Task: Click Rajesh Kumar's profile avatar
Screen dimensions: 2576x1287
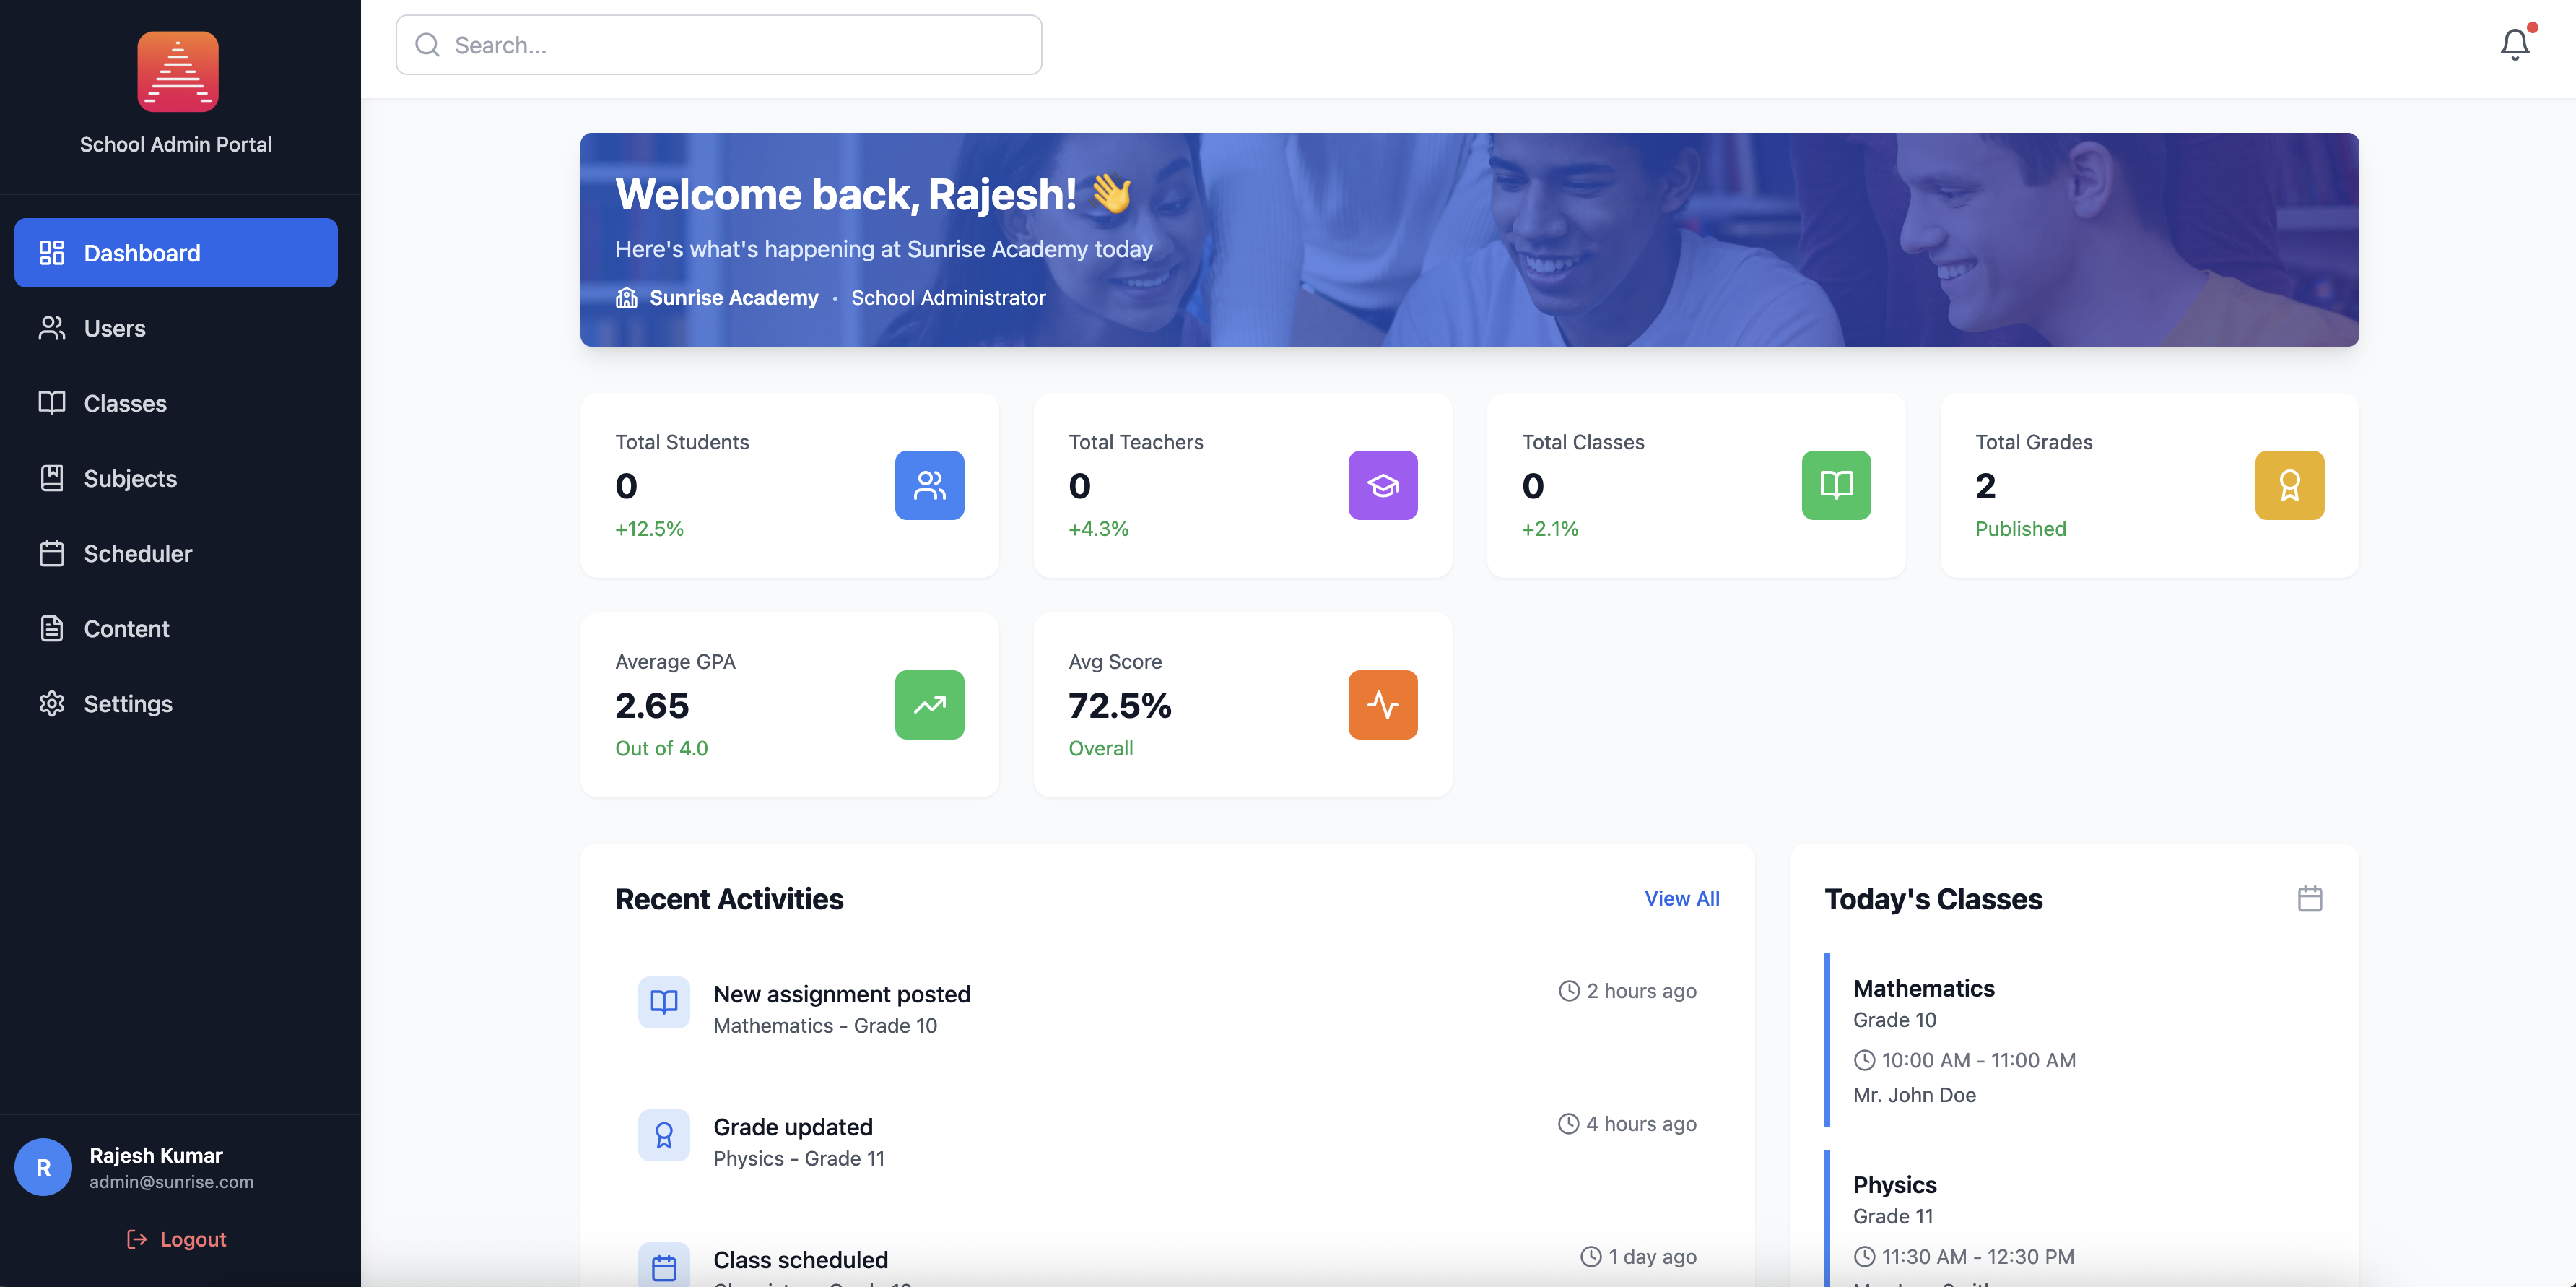Action: click(x=43, y=1166)
